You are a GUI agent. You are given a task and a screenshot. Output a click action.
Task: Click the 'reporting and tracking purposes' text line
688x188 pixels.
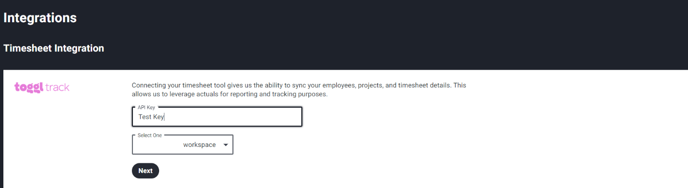[x=230, y=94]
